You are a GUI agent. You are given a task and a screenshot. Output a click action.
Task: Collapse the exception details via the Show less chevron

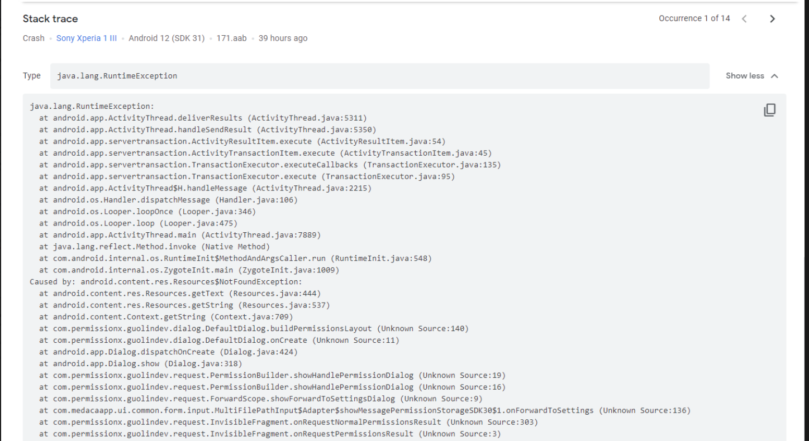tap(774, 75)
